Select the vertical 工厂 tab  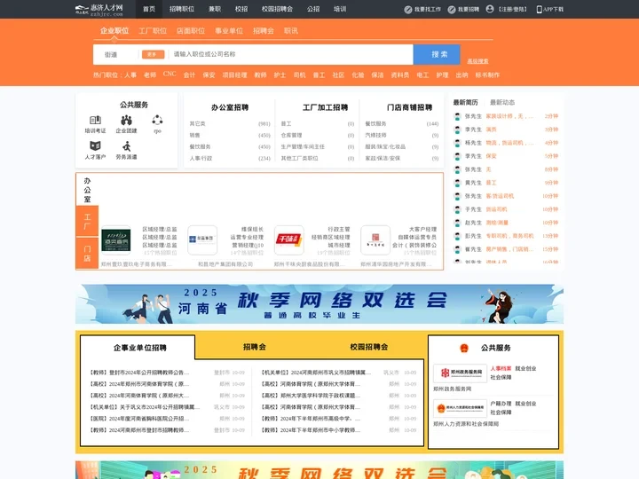[x=87, y=221]
